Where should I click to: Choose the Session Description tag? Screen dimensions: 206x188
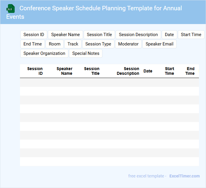click(138, 35)
